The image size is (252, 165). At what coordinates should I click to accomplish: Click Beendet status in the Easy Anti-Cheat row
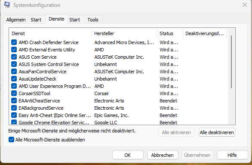[x=168, y=115]
